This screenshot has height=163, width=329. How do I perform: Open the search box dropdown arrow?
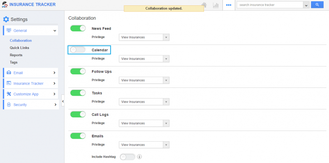[306, 5]
